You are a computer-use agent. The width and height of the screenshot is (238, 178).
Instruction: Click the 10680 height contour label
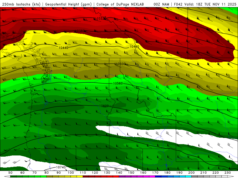pos(57,136)
